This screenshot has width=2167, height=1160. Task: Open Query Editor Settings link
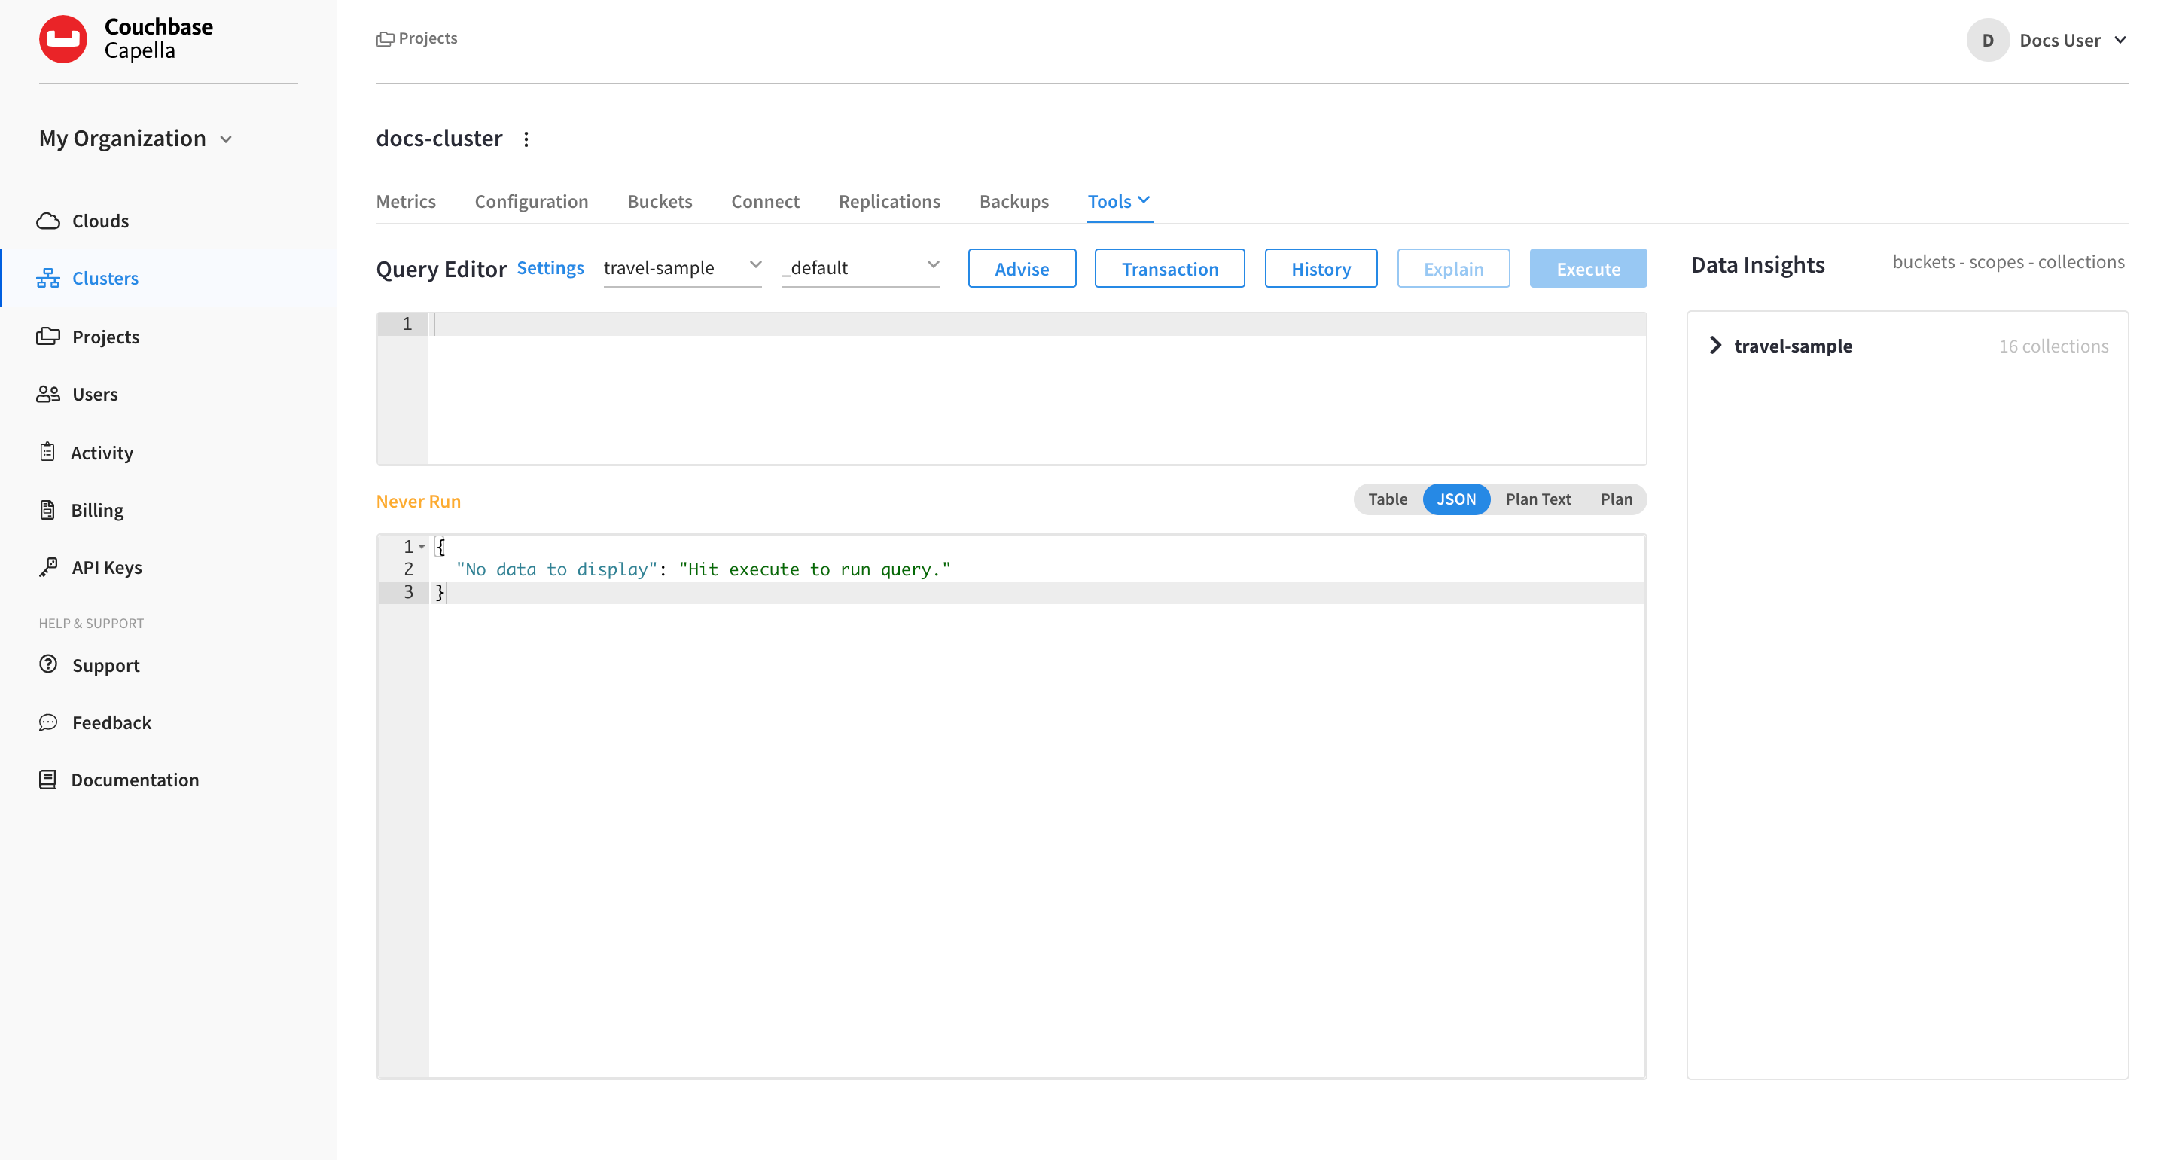point(550,267)
